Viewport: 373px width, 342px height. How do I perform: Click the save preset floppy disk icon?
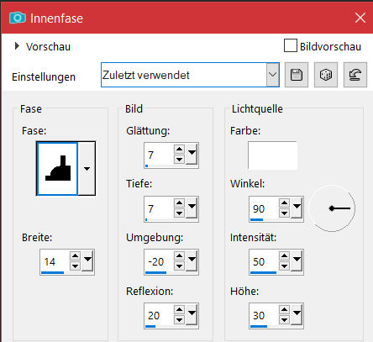[297, 75]
